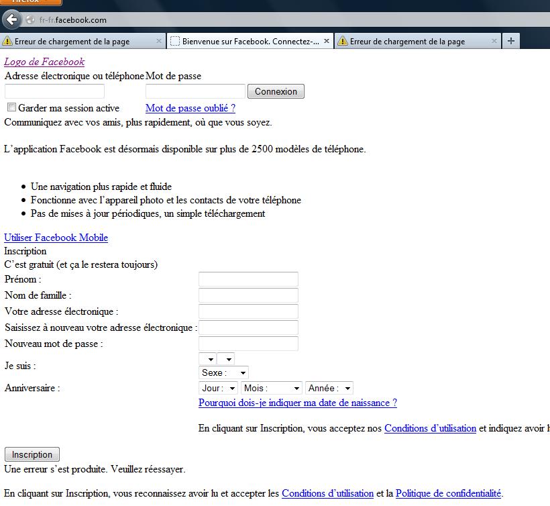Open Utiliser Facebook Mobile link
This screenshot has width=550, height=506.
(x=56, y=238)
